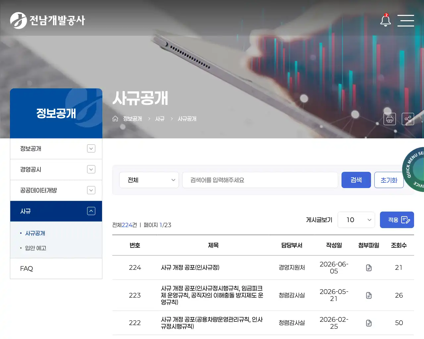Click the 정보공개 sidebar header title
Viewport: 424px width, 339px height.
[x=56, y=114]
